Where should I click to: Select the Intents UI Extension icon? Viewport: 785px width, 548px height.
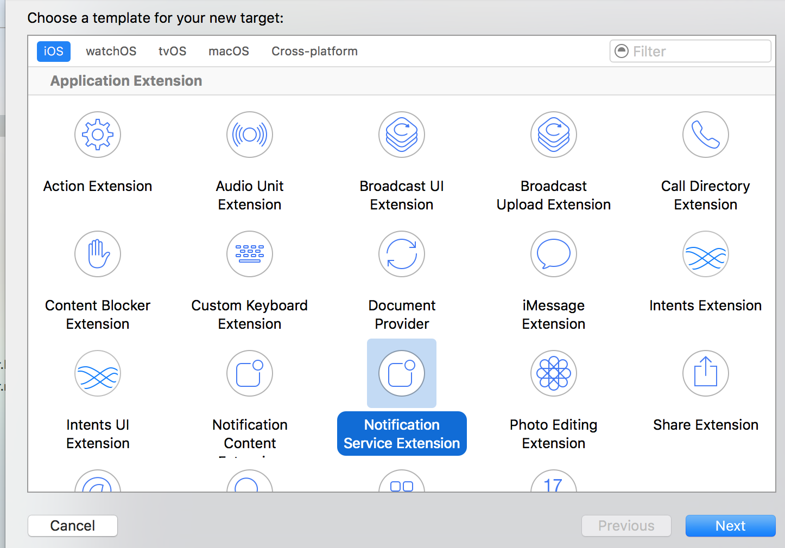(98, 373)
